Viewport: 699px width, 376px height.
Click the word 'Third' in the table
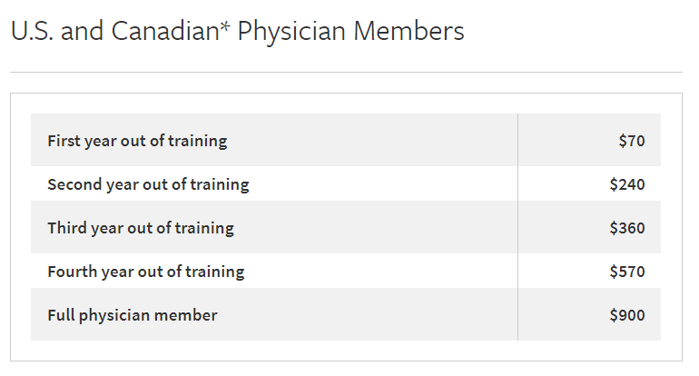(67, 228)
